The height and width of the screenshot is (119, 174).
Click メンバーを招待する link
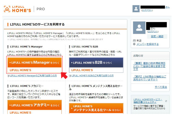coord(148,44)
